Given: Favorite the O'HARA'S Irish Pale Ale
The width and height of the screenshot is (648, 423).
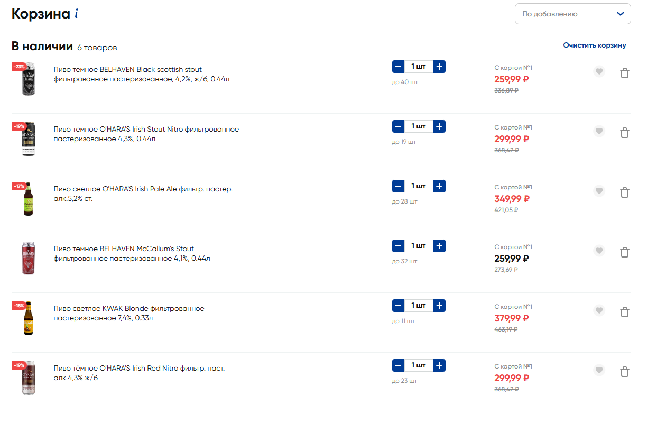Looking at the screenshot, I should pos(599,191).
